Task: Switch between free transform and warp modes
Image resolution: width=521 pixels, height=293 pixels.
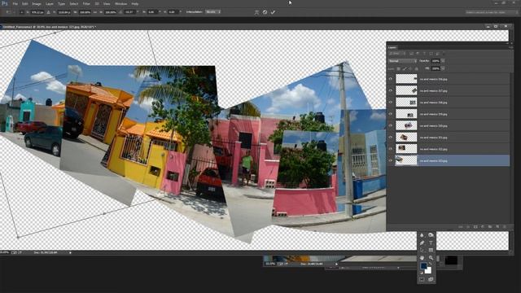Action: click(x=256, y=12)
